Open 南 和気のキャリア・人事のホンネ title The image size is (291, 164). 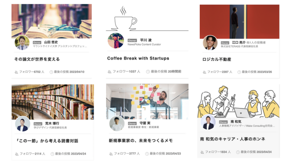click(232, 139)
